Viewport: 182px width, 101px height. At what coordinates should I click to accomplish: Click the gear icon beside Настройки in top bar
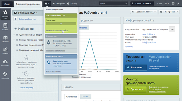(54, 4)
